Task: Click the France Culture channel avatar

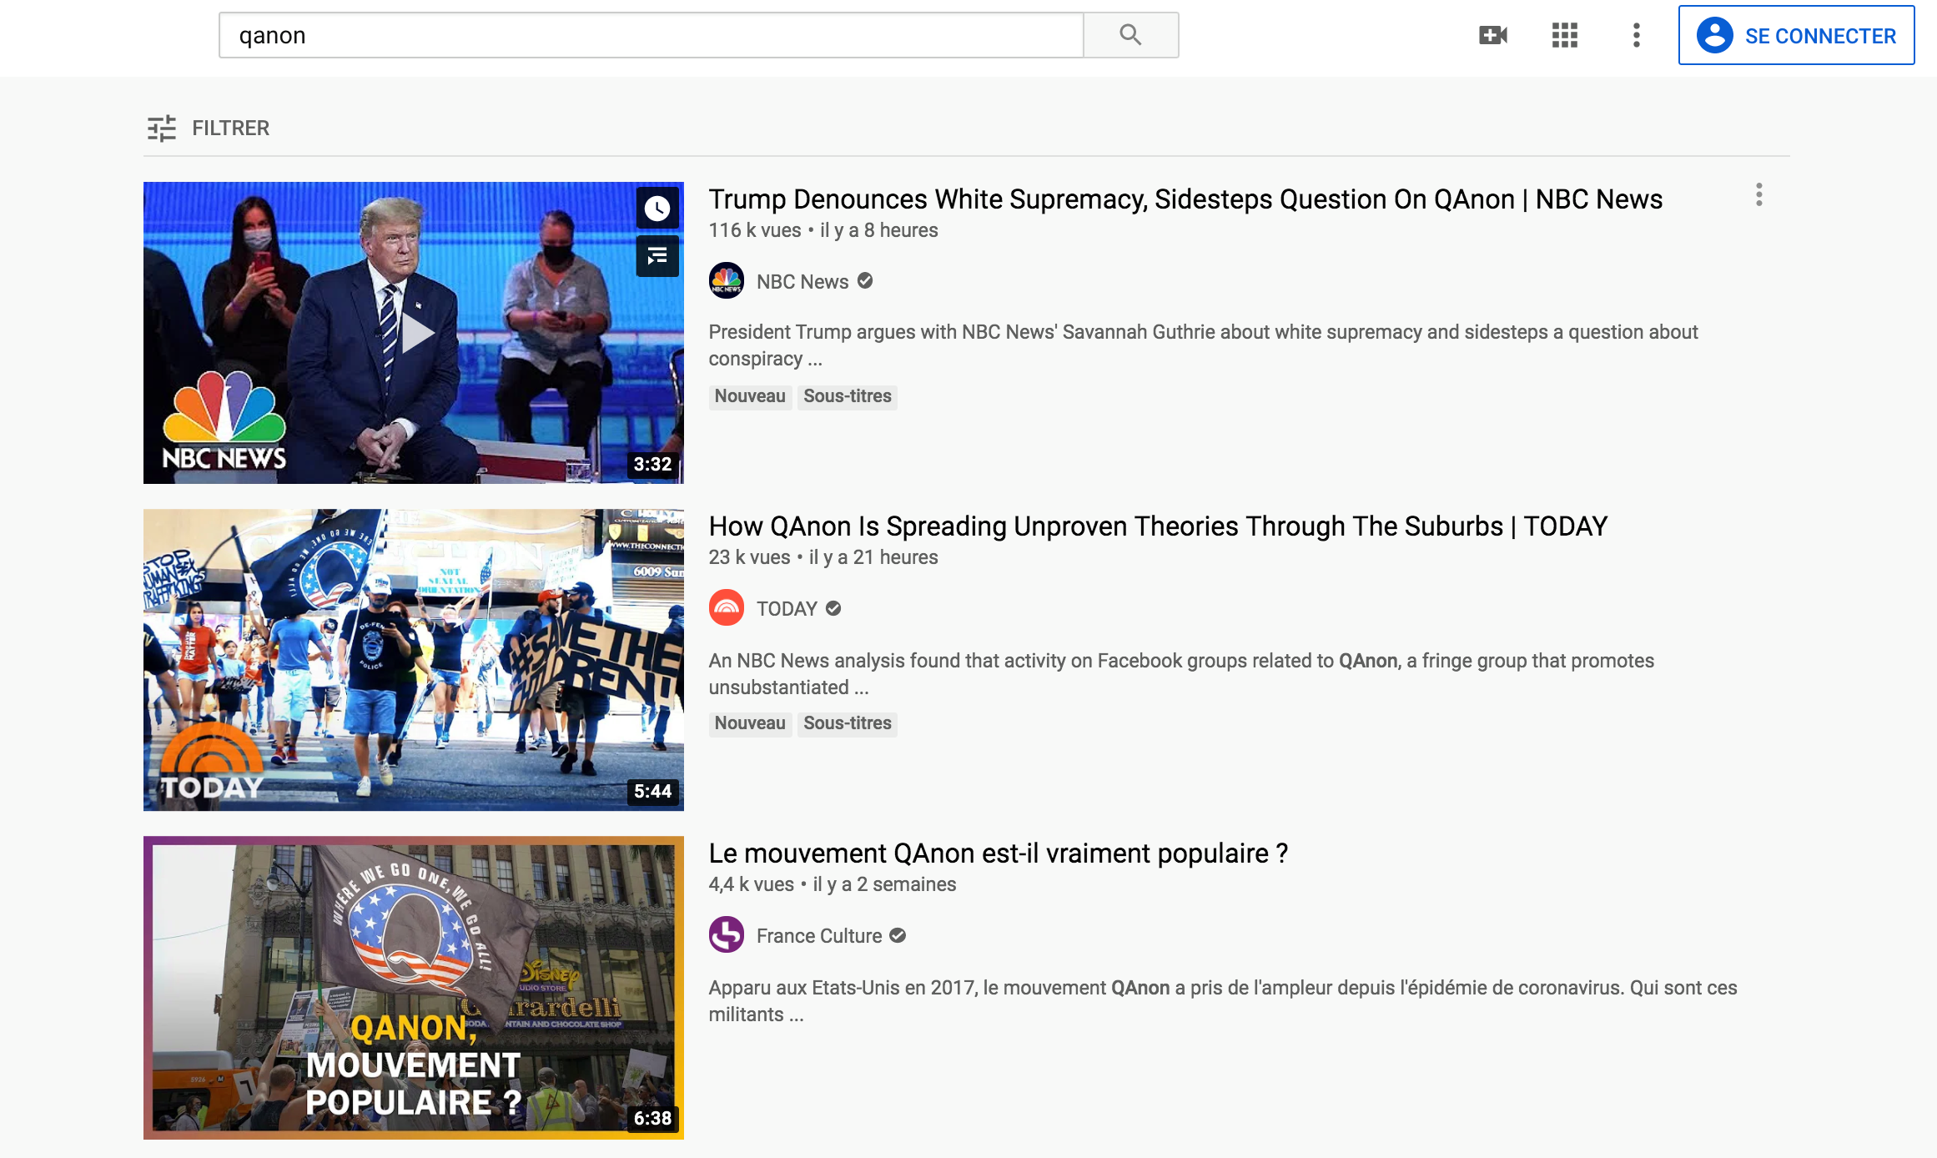Action: pos(726,935)
